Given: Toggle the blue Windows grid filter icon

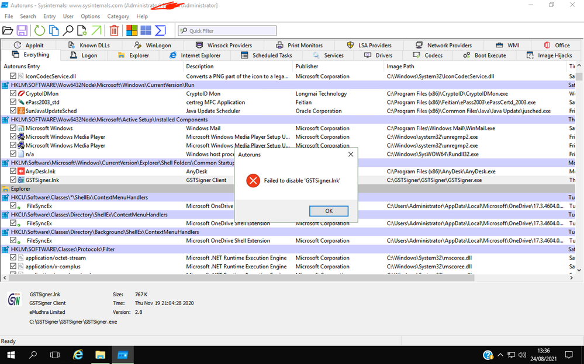Looking at the screenshot, I should (x=146, y=30).
